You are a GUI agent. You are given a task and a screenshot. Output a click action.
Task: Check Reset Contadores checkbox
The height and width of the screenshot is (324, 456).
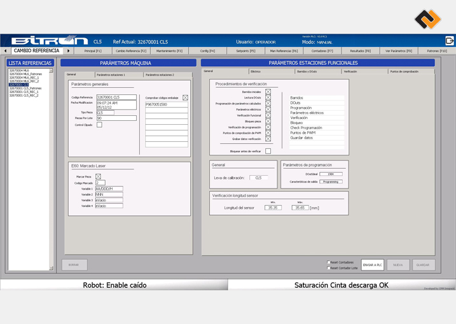pos(328,262)
